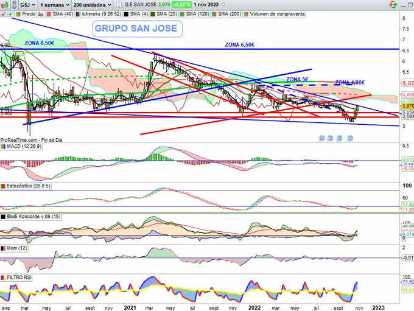The height and width of the screenshot is (311, 414).
Task: Select ZONA 6,50€ annotation over the green cloud
Action: 40,43
